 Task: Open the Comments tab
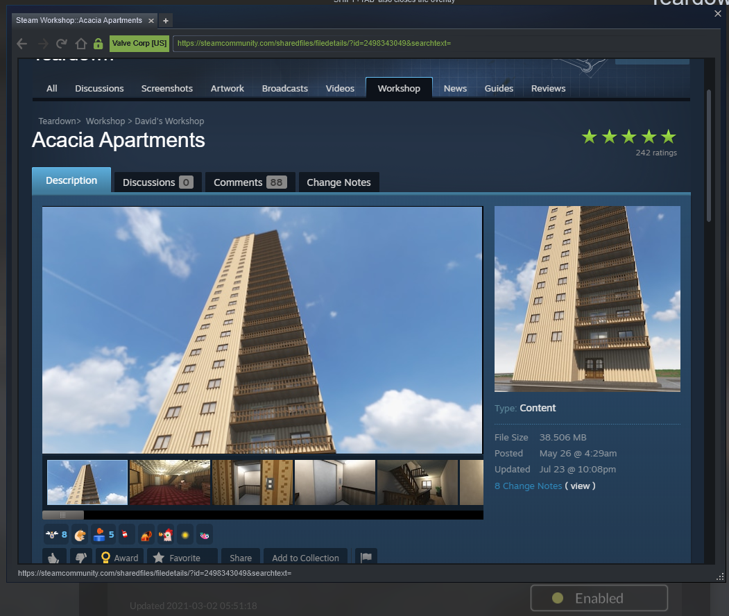250,182
